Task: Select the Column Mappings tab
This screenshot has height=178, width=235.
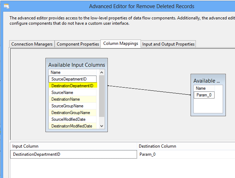Action: click(120, 43)
